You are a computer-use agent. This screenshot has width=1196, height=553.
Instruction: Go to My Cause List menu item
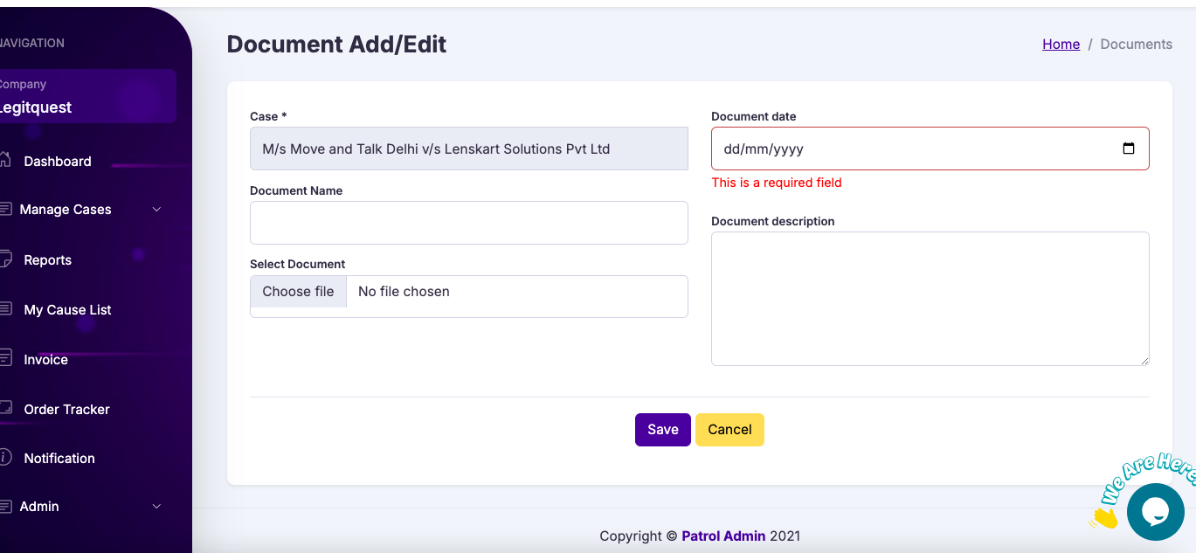pos(68,310)
